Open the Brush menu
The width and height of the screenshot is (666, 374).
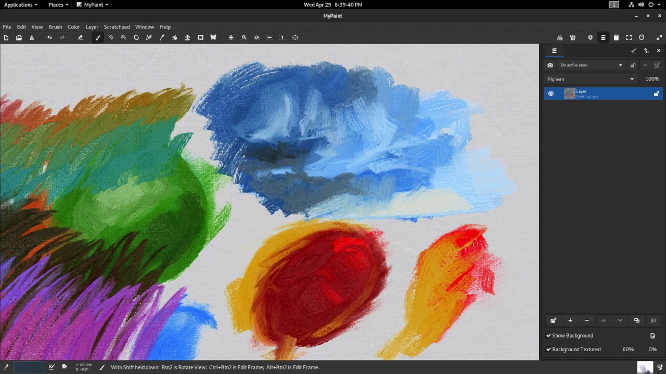pyautogui.click(x=55, y=27)
